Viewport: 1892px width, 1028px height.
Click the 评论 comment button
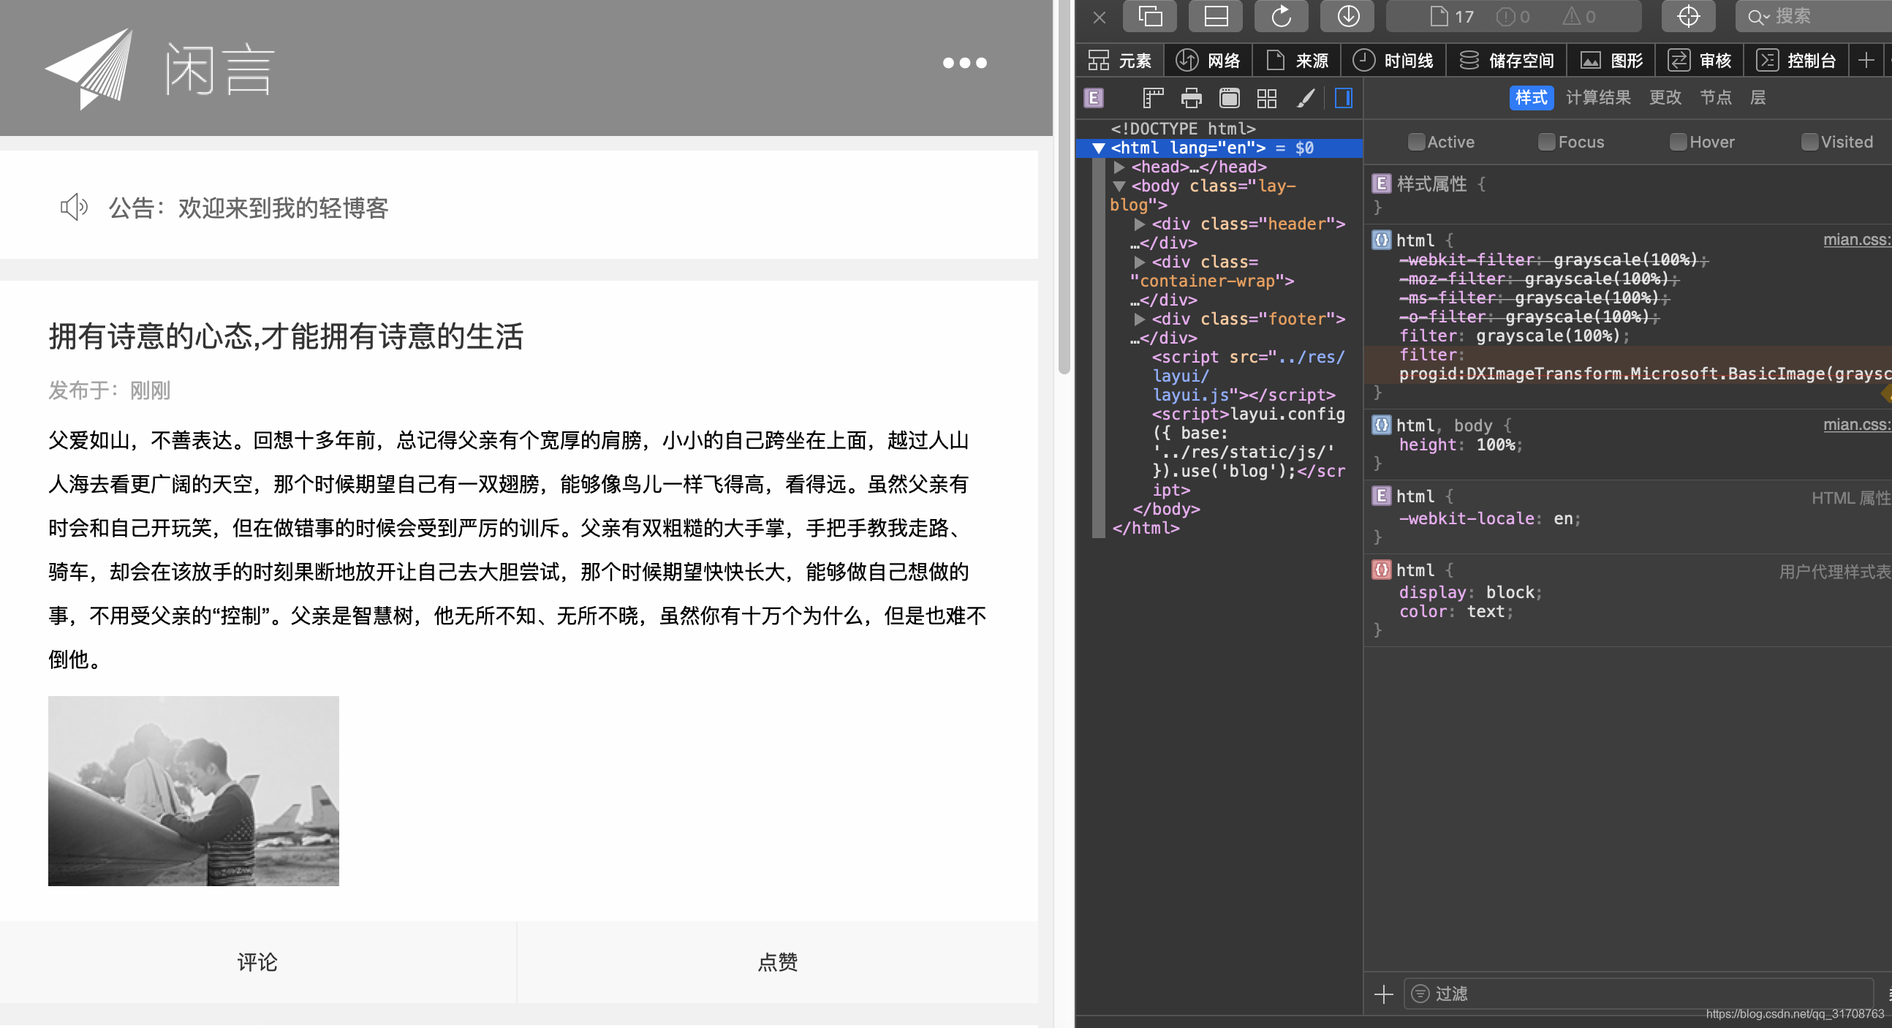click(258, 962)
